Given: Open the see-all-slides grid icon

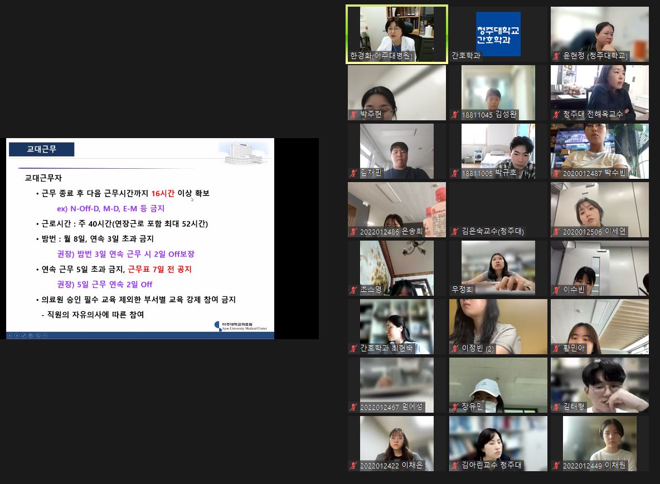Looking at the screenshot, I should tap(31, 336).
